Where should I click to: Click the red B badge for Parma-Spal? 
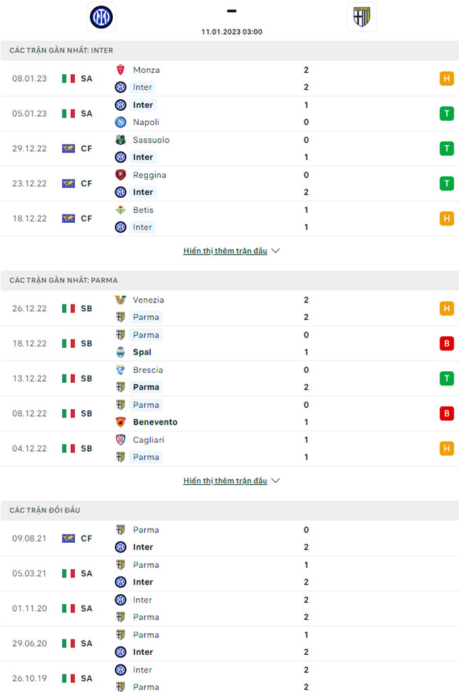[x=447, y=344]
